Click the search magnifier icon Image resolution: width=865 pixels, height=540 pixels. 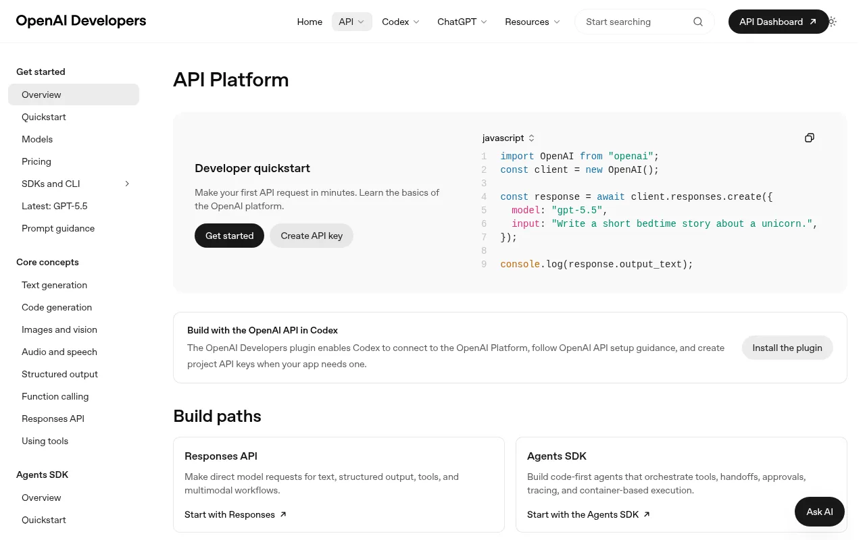pos(698,22)
